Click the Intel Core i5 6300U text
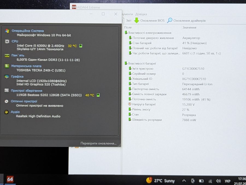The height and width of the screenshot is (185, 246). coord(40,46)
